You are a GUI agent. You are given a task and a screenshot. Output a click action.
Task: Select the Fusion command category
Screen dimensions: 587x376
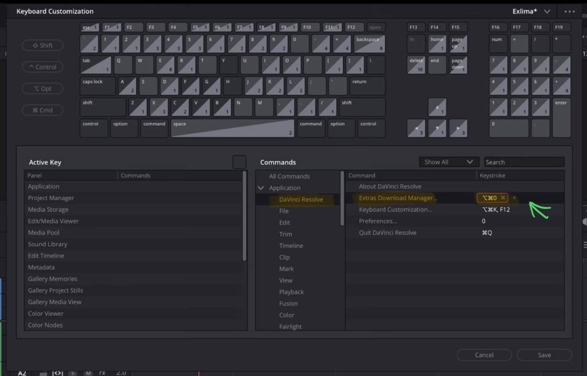coord(288,303)
